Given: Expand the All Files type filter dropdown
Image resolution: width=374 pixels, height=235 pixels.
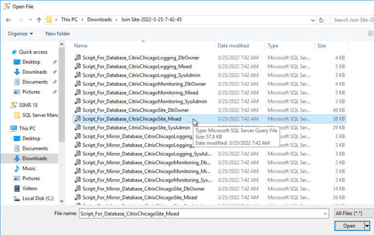Looking at the screenshot, I should 353,214.
